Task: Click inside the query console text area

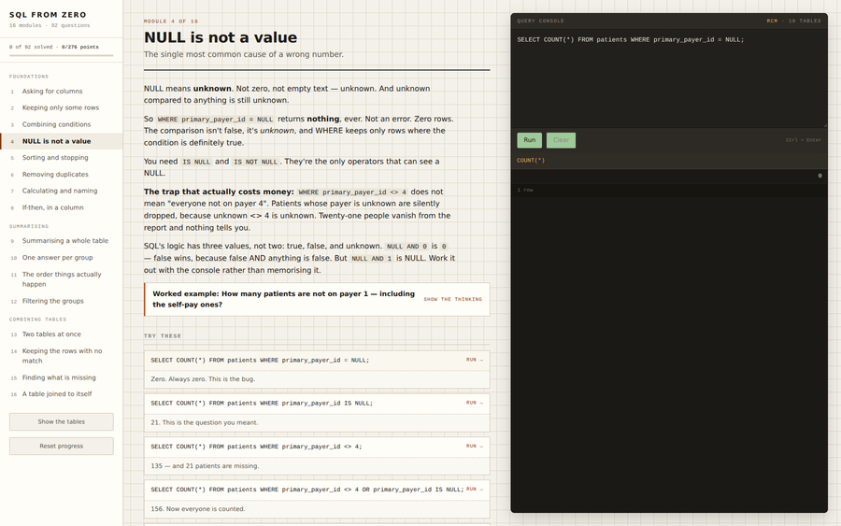Action: coord(669,78)
